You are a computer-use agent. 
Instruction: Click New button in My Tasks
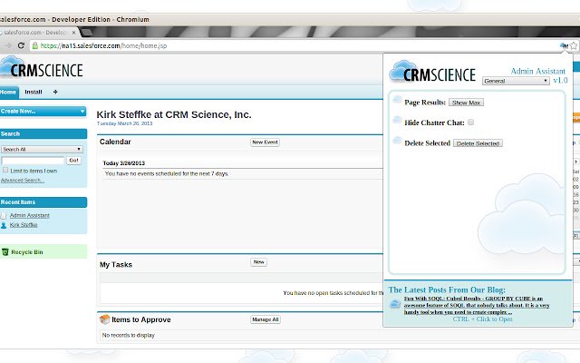pyautogui.click(x=258, y=262)
